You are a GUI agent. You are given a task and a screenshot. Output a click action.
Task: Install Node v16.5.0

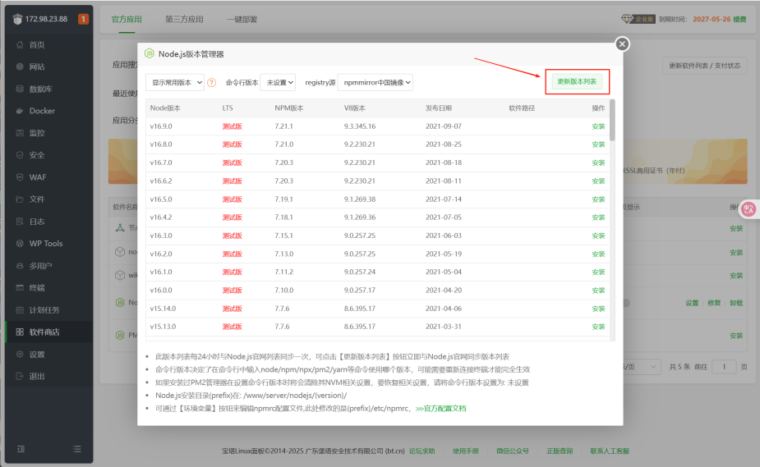[598, 199]
